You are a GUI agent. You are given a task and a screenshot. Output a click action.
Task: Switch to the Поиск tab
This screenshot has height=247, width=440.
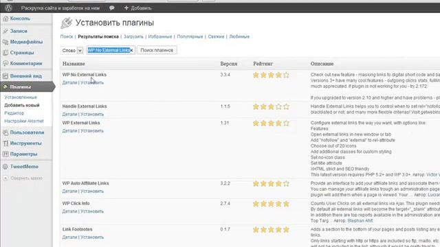67,36
